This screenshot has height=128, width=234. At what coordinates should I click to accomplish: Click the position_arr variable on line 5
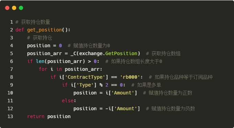(x=44, y=53)
